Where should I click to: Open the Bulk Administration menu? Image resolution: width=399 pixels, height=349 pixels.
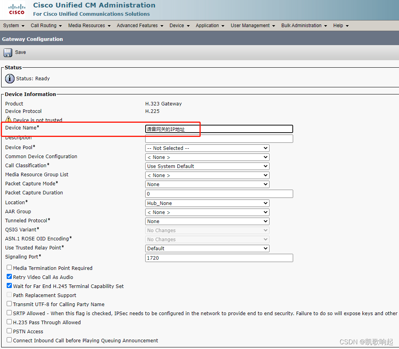pos(301,25)
